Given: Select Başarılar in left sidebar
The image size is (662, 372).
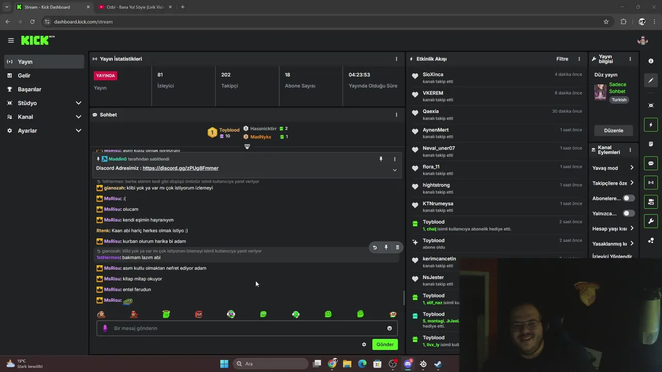Looking at the screenshot, I should (44, 89).
